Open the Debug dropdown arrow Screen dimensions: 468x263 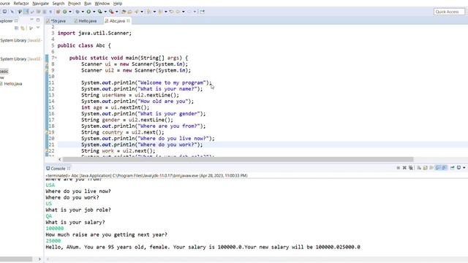click(x=83, y=12)
